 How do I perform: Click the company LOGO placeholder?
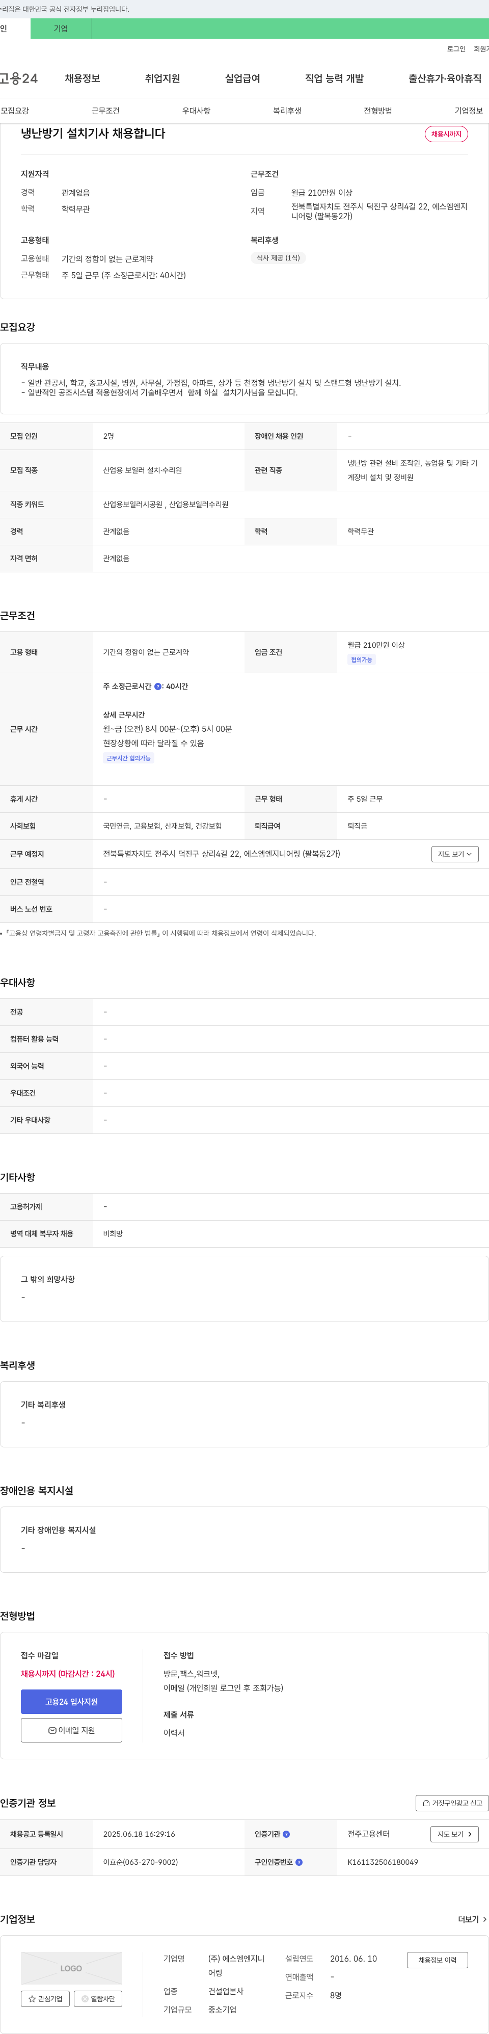tap(72, 1968)
